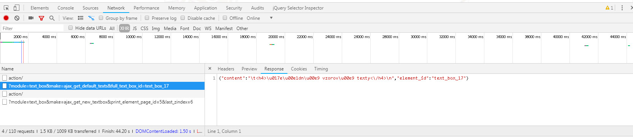Toggle capture screenshots camera icon

(x=31, y=18)
